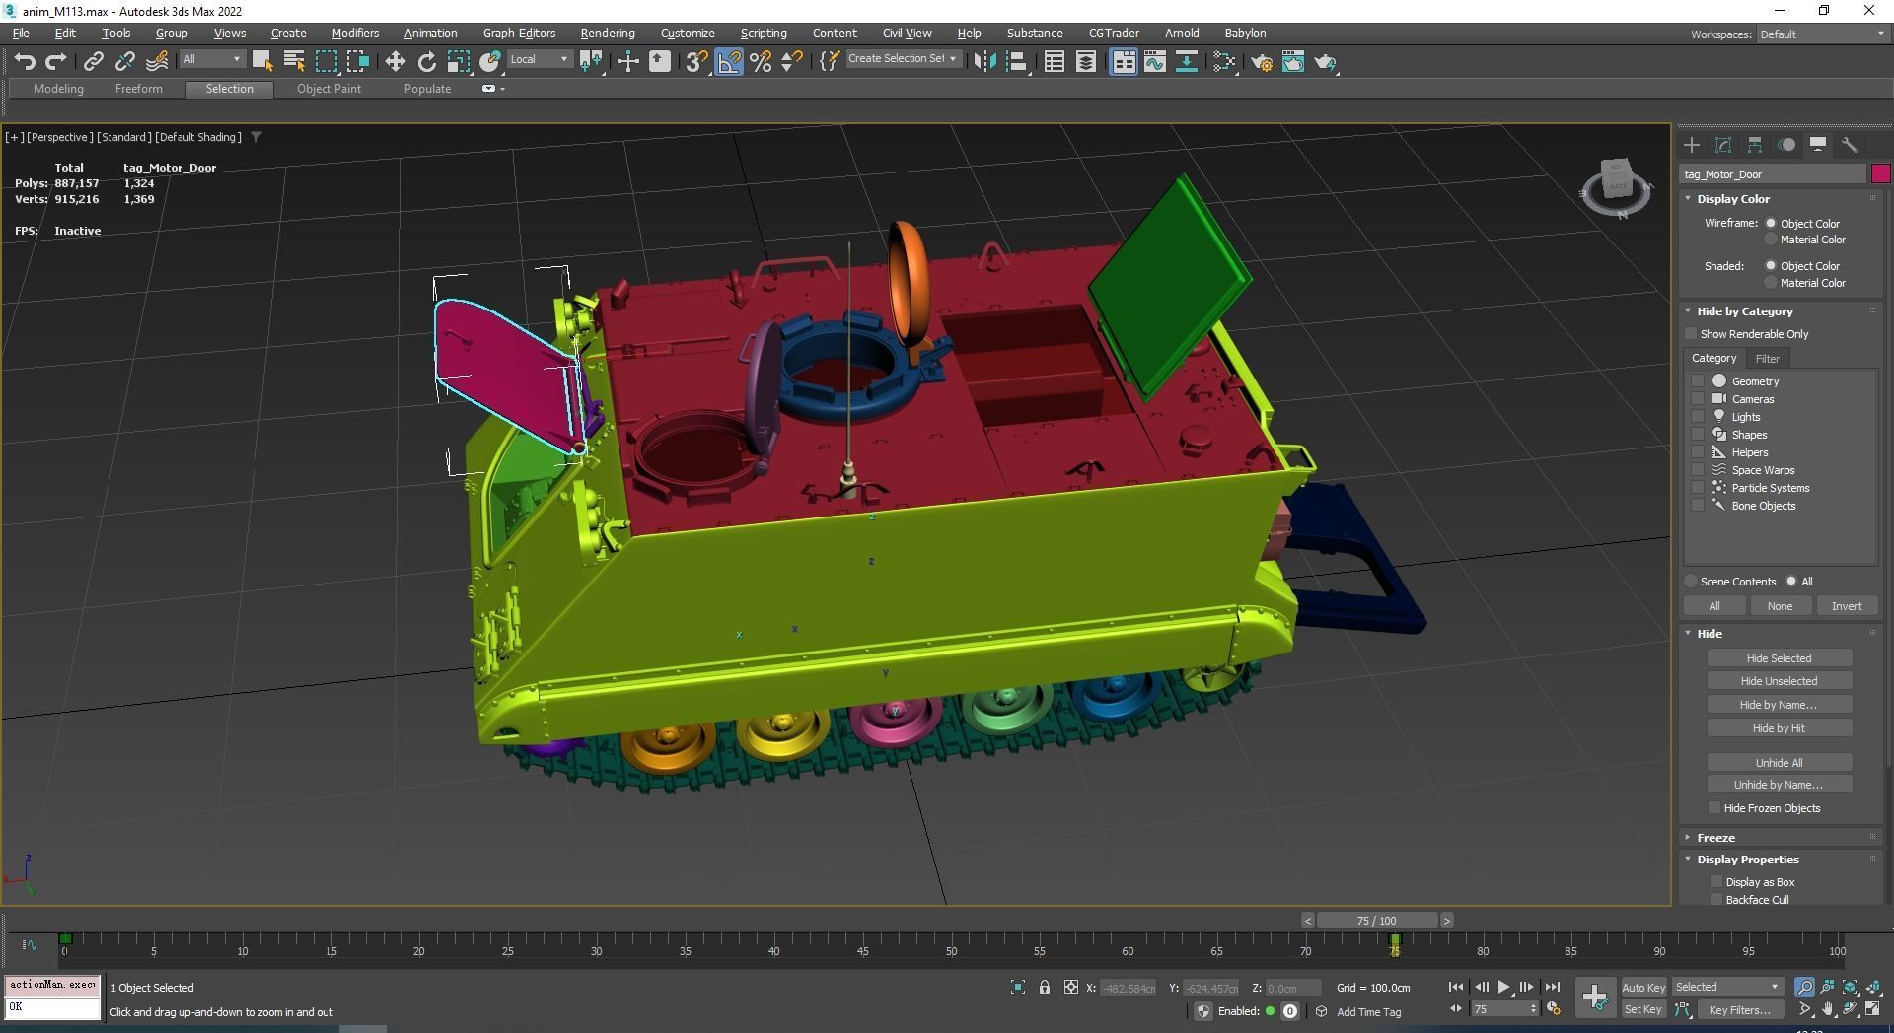Screen dimensions: 1894x1033
Task: Click the Pan View hand icon
Action: [x=1828, y=1009]
